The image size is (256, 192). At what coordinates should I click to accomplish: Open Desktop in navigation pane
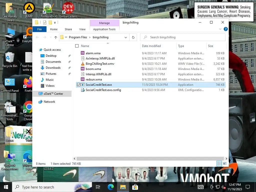pos(51,56)
